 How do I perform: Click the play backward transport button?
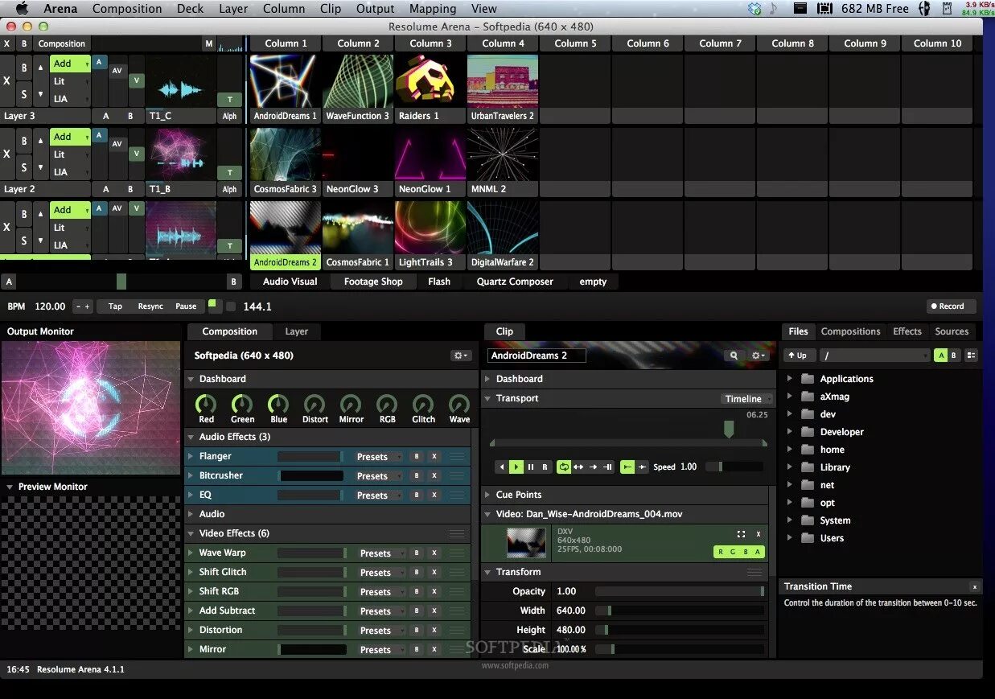(x=503, y=467)
